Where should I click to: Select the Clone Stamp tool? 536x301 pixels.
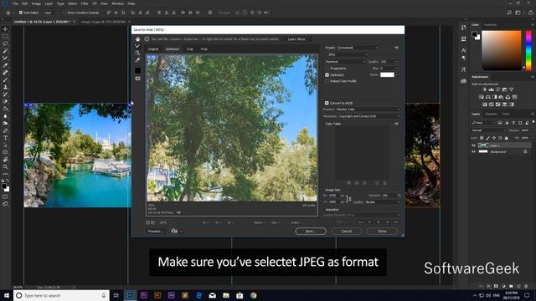(x=5, y=87)
